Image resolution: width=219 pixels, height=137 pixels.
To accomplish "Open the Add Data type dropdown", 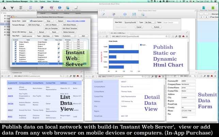I will click(47, 36).
